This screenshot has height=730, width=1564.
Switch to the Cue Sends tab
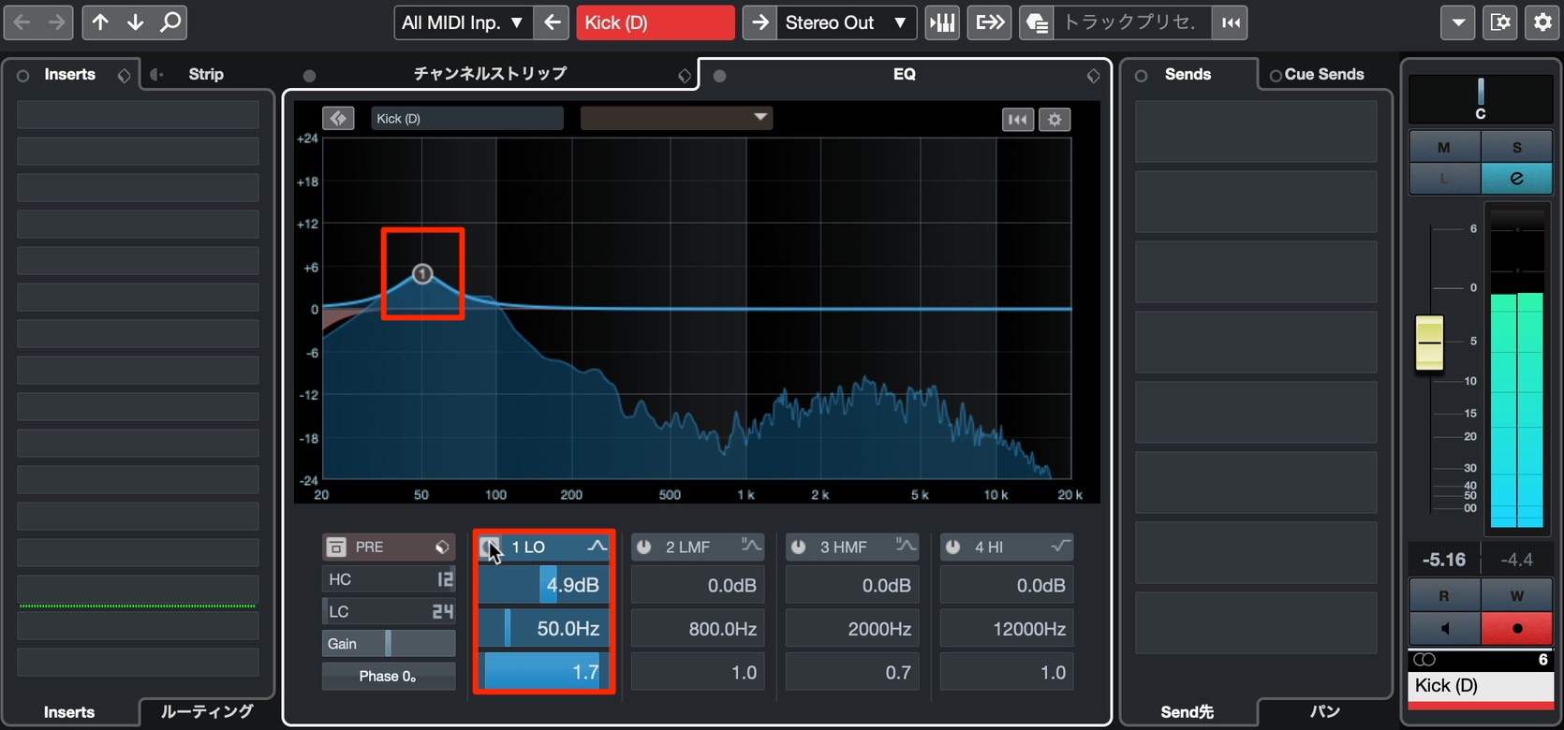[1324, 74]
